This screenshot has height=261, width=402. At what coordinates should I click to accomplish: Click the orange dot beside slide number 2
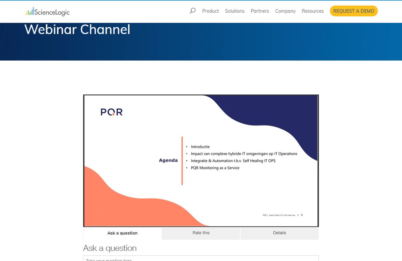298,215
